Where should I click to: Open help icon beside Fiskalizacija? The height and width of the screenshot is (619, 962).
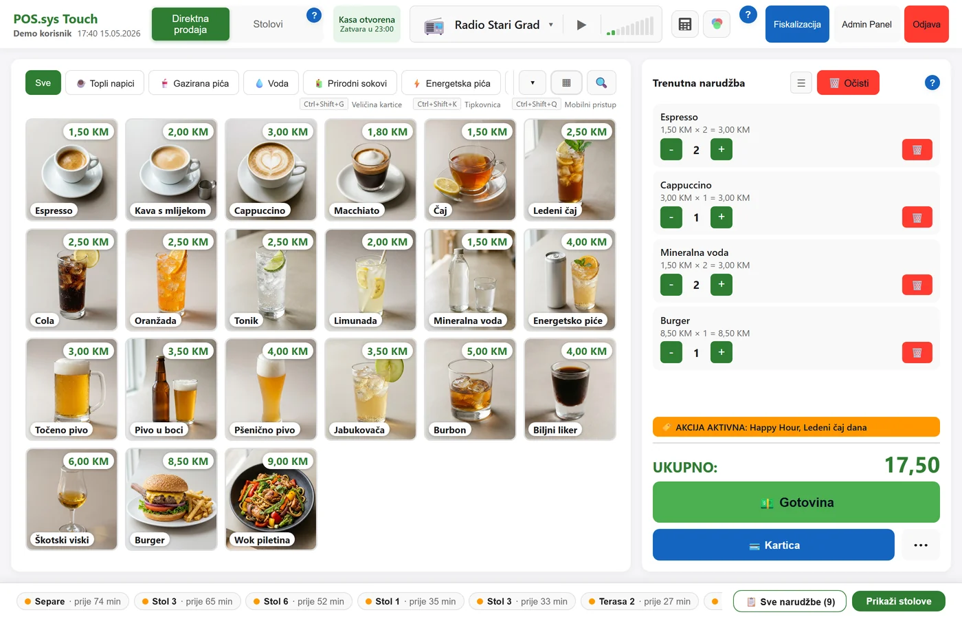(748, 14)
